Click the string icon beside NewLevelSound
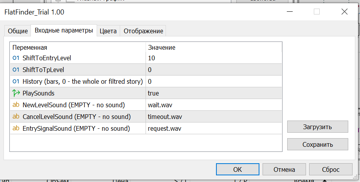Image resolution: width=360 pixels, height=182 pixels. tap(16, 105)
